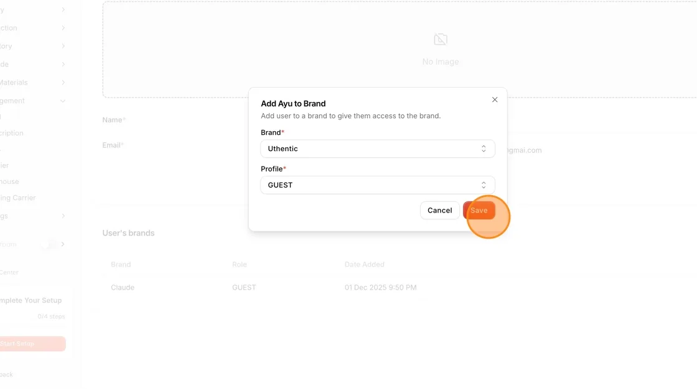Screen dimensions: 697x389
Task: Click the Email field label
Action: [x=113, y=145]
